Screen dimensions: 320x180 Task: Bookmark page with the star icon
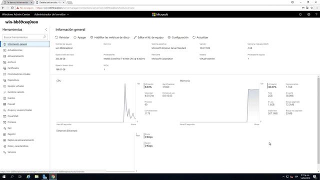coord(311,8)
